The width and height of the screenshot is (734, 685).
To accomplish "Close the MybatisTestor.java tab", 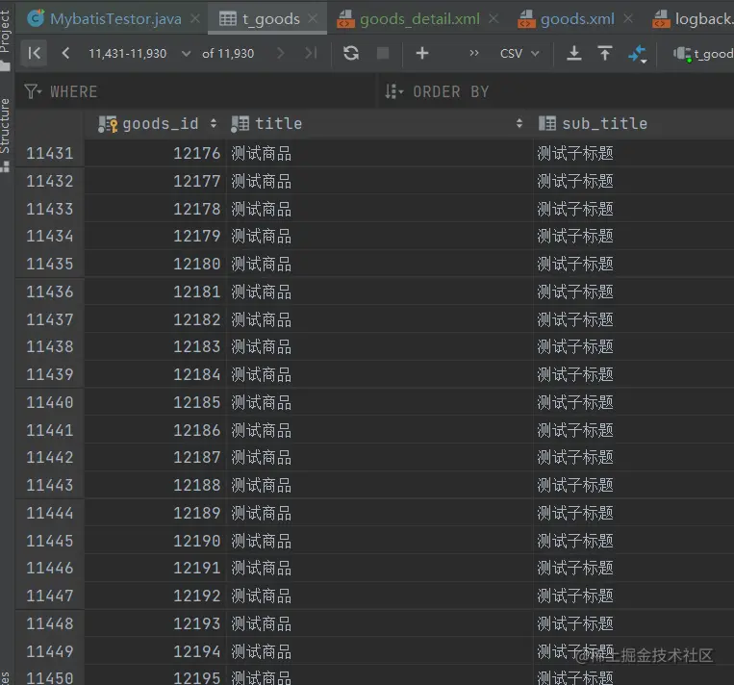I will click(x=195, y=18).
